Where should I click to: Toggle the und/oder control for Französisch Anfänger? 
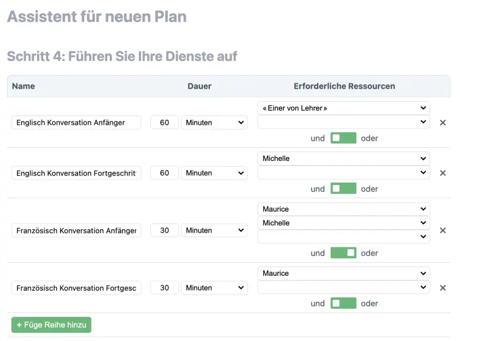[x=343, y=252]
